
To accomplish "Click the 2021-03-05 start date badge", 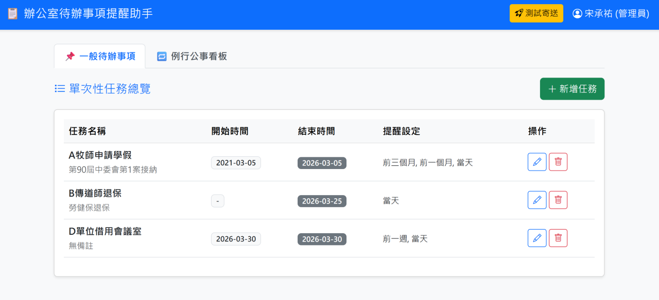I will (x=236, y=163).
